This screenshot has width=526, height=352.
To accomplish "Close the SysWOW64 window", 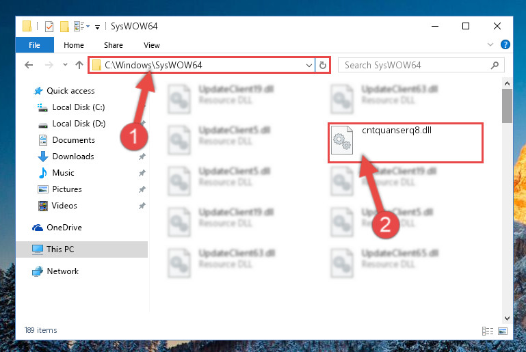I will point(497,26).
